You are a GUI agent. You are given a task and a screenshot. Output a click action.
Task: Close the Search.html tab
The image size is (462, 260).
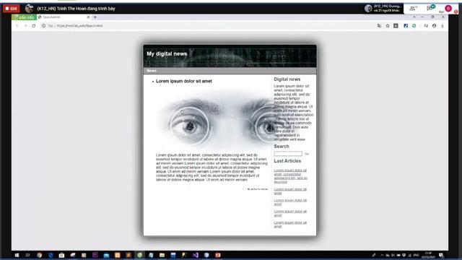(88, 17)
